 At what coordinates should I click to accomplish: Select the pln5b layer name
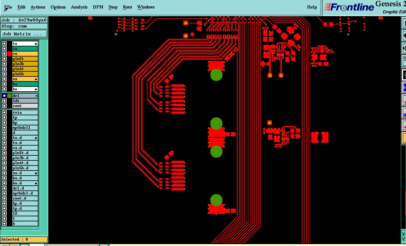click(x=25, y=74)
